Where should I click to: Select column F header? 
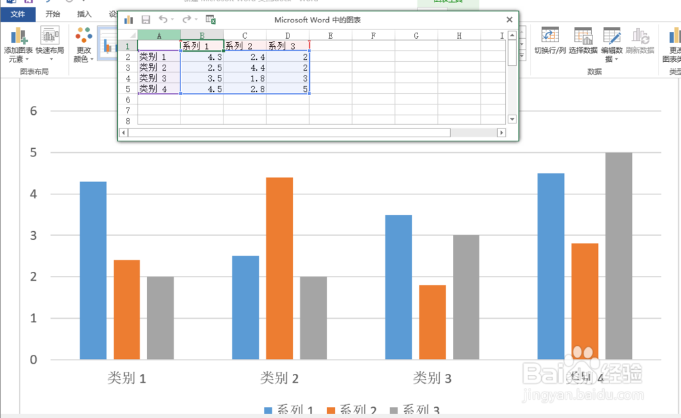point(373,35)
